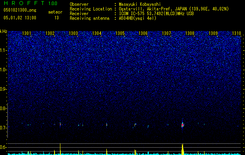Click the 1309 time marker

213,33
